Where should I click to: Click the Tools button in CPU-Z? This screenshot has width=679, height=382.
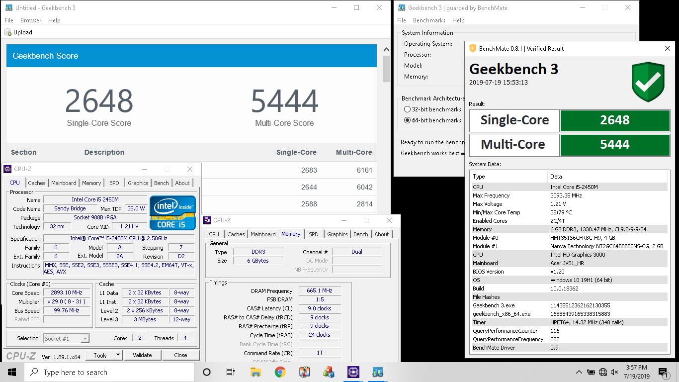click(x=100, y=355)
